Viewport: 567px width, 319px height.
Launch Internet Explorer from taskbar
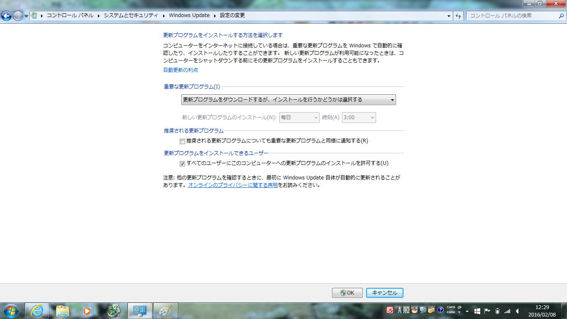37,311
